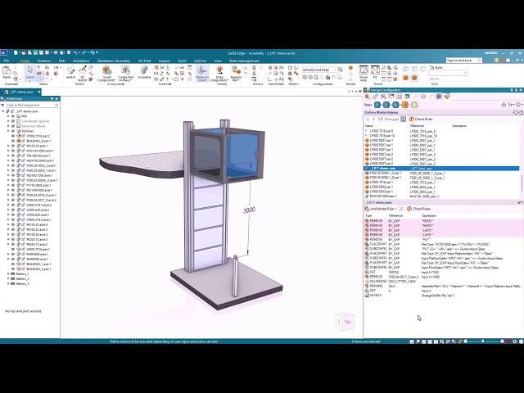Open the Inspect tab
Viewport: 524px width, 393px height.
coord(164,61)
